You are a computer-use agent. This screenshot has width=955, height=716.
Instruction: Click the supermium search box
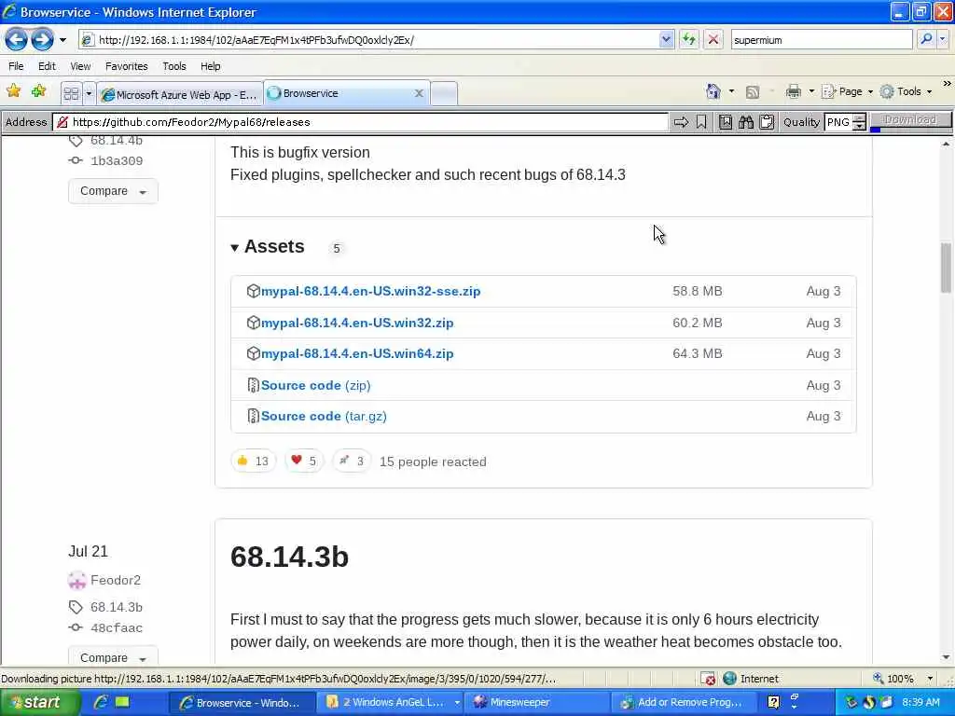tap(822, 39)
